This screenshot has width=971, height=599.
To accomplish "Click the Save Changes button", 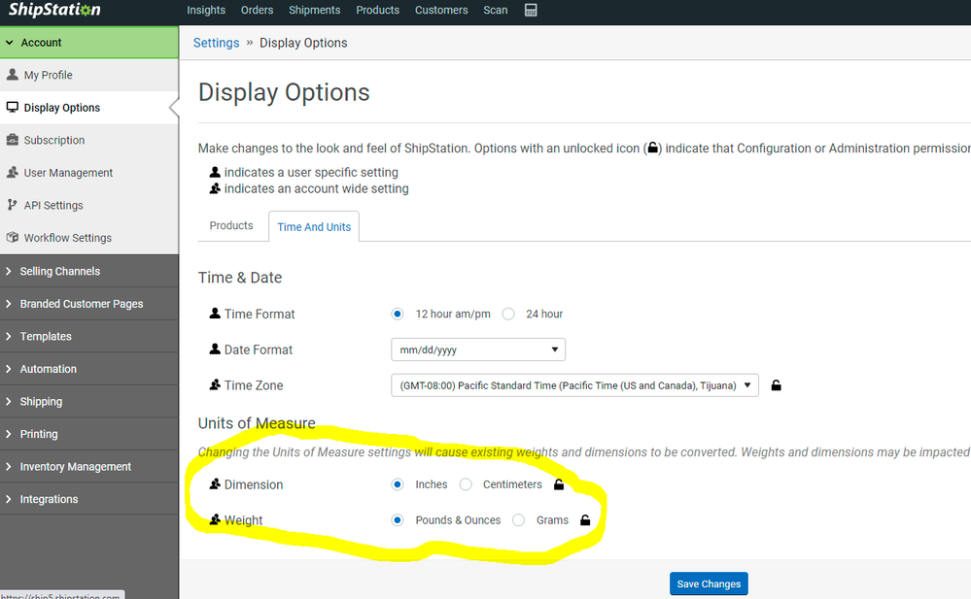I will pyautogui.click(x=709, y=583).
